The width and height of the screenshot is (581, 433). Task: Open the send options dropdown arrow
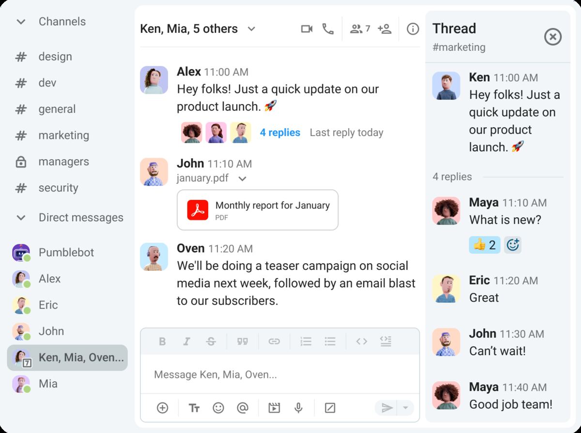pos(405,408)
